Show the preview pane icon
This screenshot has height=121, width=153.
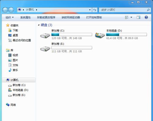pyautogui.click(x=139, y=17)
